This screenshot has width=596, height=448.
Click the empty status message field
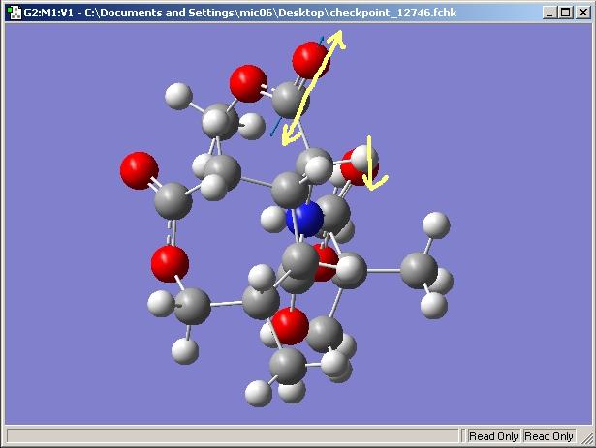point(233,436)
